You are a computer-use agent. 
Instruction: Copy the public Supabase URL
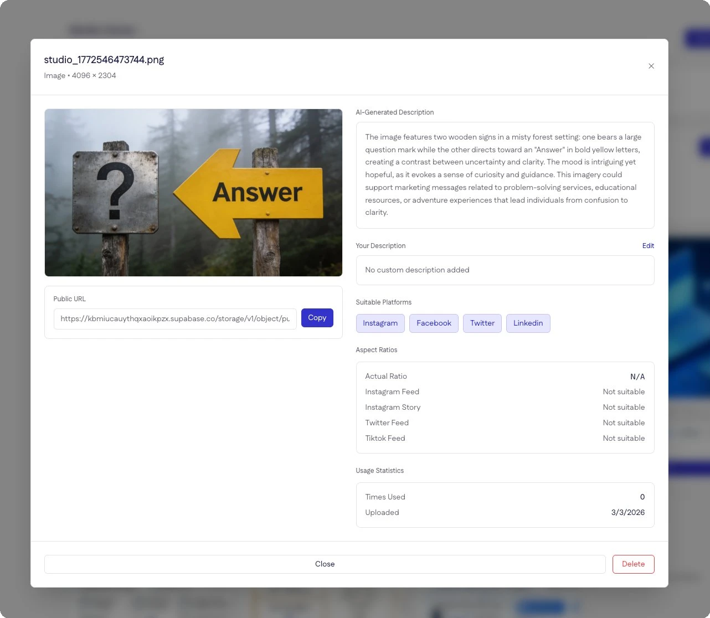317,317
